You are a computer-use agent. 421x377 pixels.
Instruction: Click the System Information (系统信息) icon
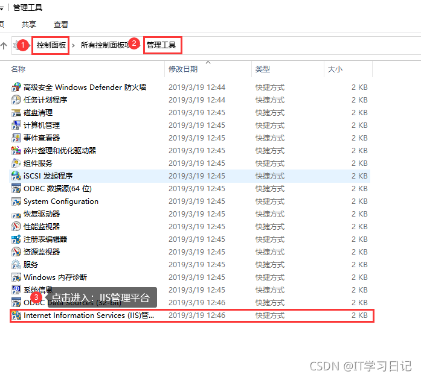[16, 290]
